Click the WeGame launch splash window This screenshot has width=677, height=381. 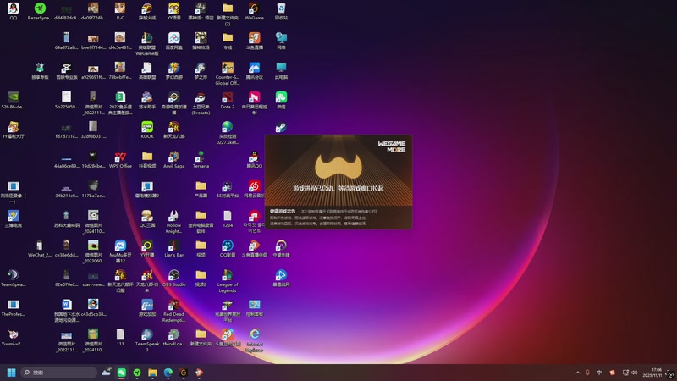coord(338,182)
